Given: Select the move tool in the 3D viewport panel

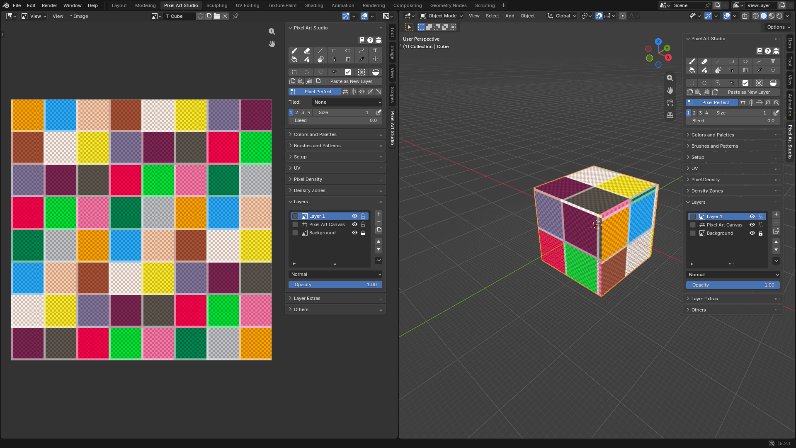Looking at the screenshot, I should coord(773,70).
